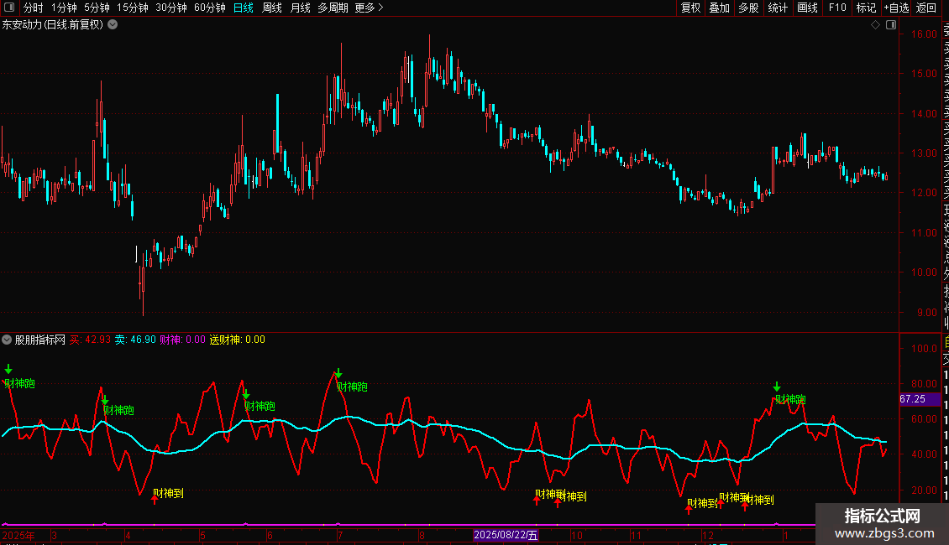Click the 送财神: 0.00 indicator value
This screenshot has width=949, height=545.
point(237,340)
